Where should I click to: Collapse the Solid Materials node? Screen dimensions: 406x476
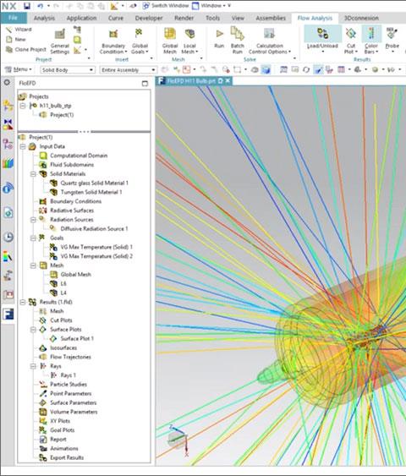tap(33, 174)
